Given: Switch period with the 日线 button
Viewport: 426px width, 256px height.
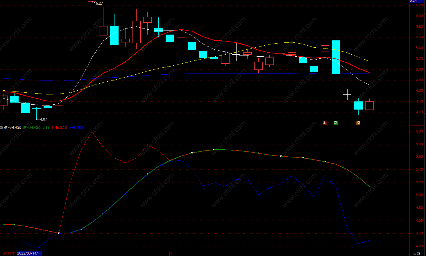Looking at the screenshot, I should (417, 254).
